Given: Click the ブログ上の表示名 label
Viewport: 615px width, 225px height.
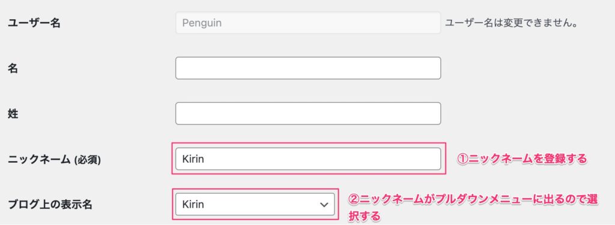Looking at the screenshot, I should coord(50,204).
